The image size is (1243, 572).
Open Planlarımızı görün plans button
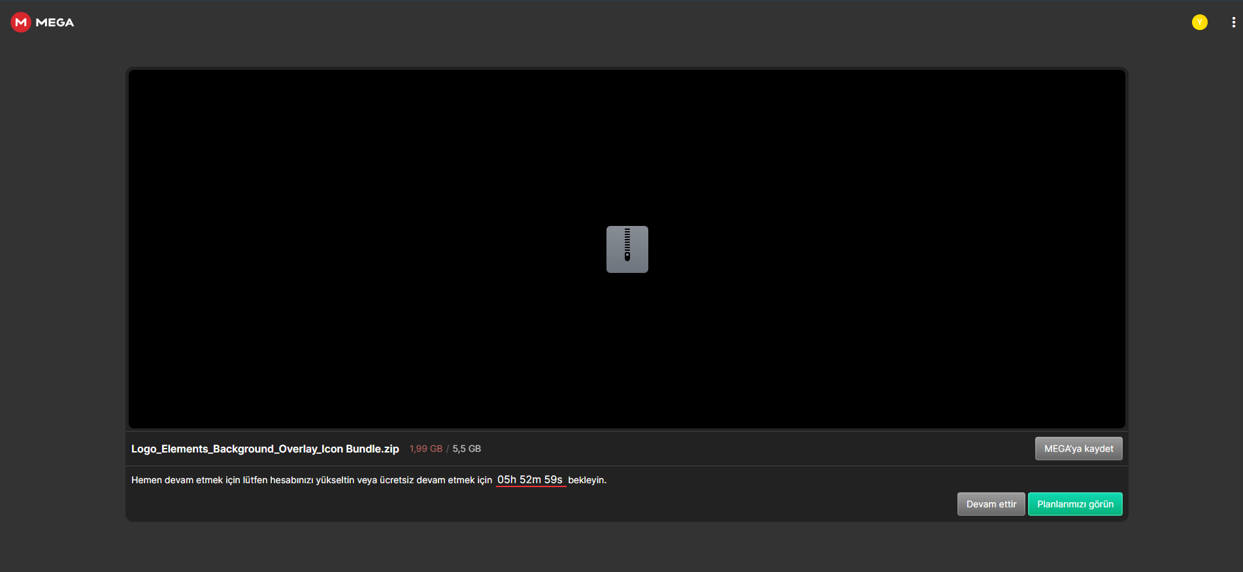point(1075,504)
